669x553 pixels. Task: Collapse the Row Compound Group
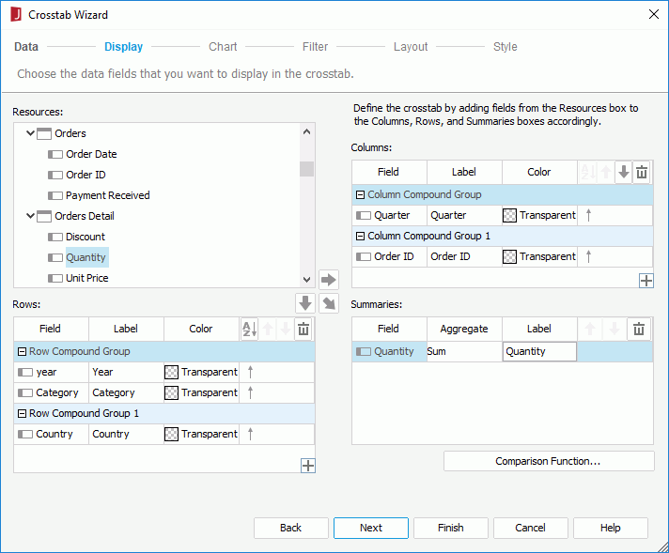click(x=22, y=352)
